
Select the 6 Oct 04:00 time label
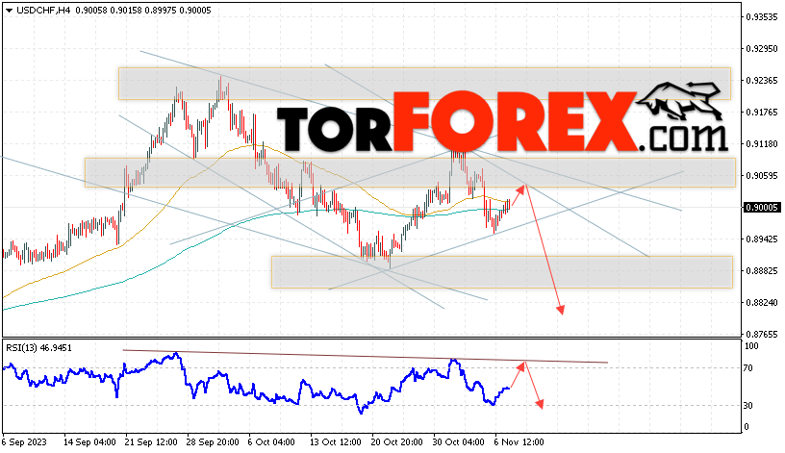point(271,442)
